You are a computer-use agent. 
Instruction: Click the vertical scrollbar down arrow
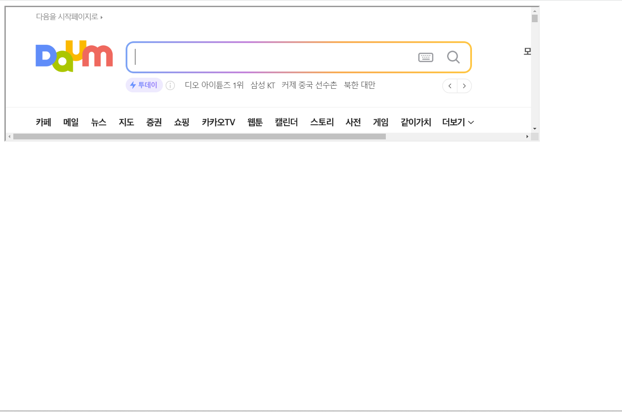[x=535, y=129]
